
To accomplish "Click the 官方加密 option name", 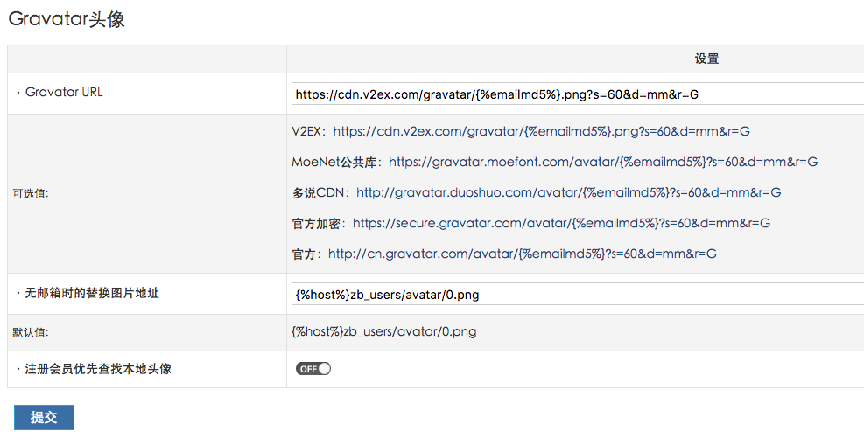I will pyautogui.click(x=317, y=223).
